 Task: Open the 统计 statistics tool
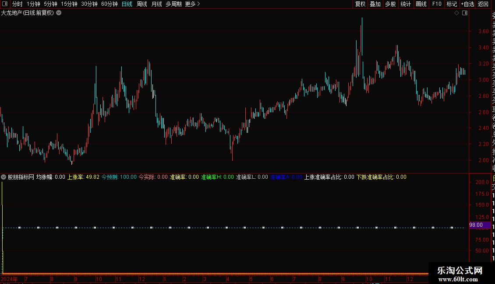point(406,4)
